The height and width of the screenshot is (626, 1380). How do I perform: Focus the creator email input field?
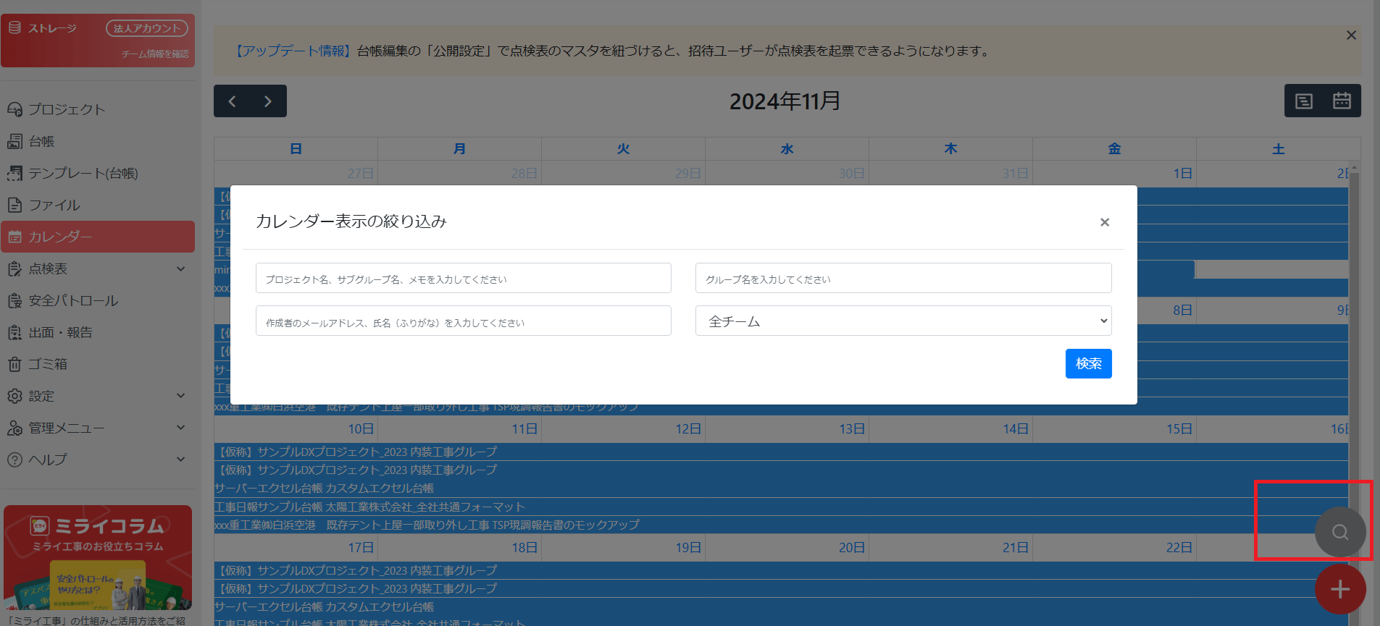(x=463, y=321)
